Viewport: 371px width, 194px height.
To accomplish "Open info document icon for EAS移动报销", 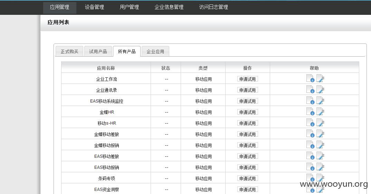I will click(x=310, y=166).
